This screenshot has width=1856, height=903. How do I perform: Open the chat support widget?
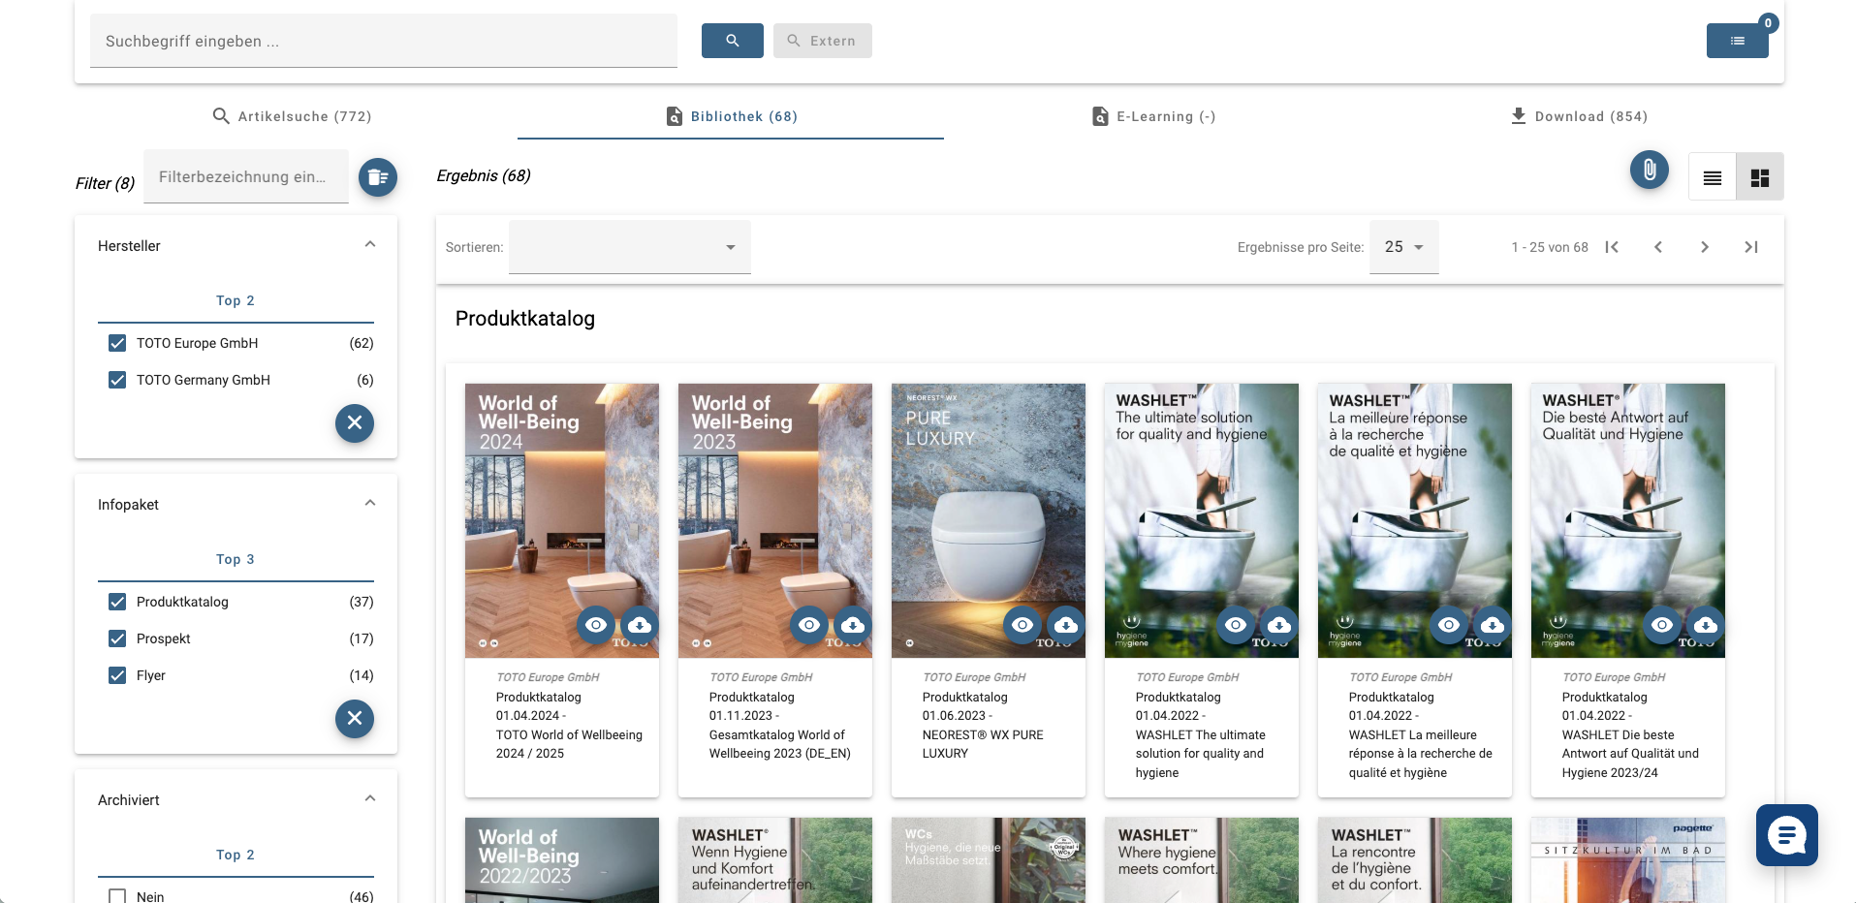[x=1786, y=834]
